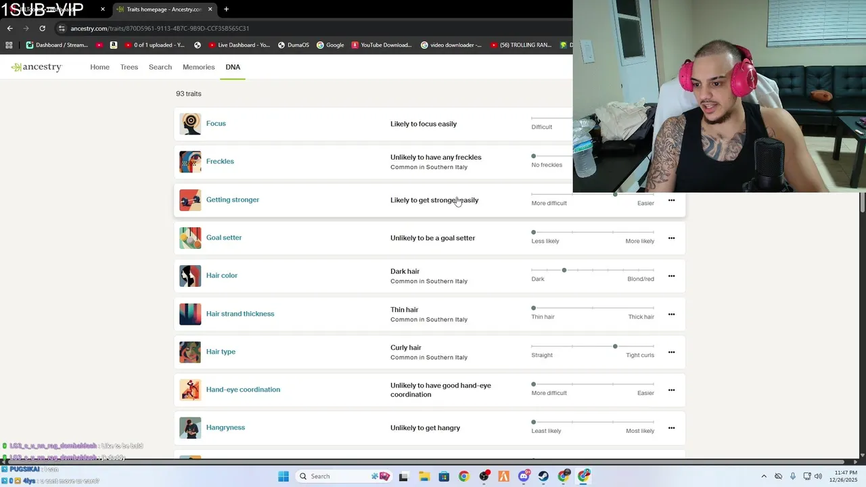Open more options for Hair color
The image size is (866, 487).
pos(671,276)
